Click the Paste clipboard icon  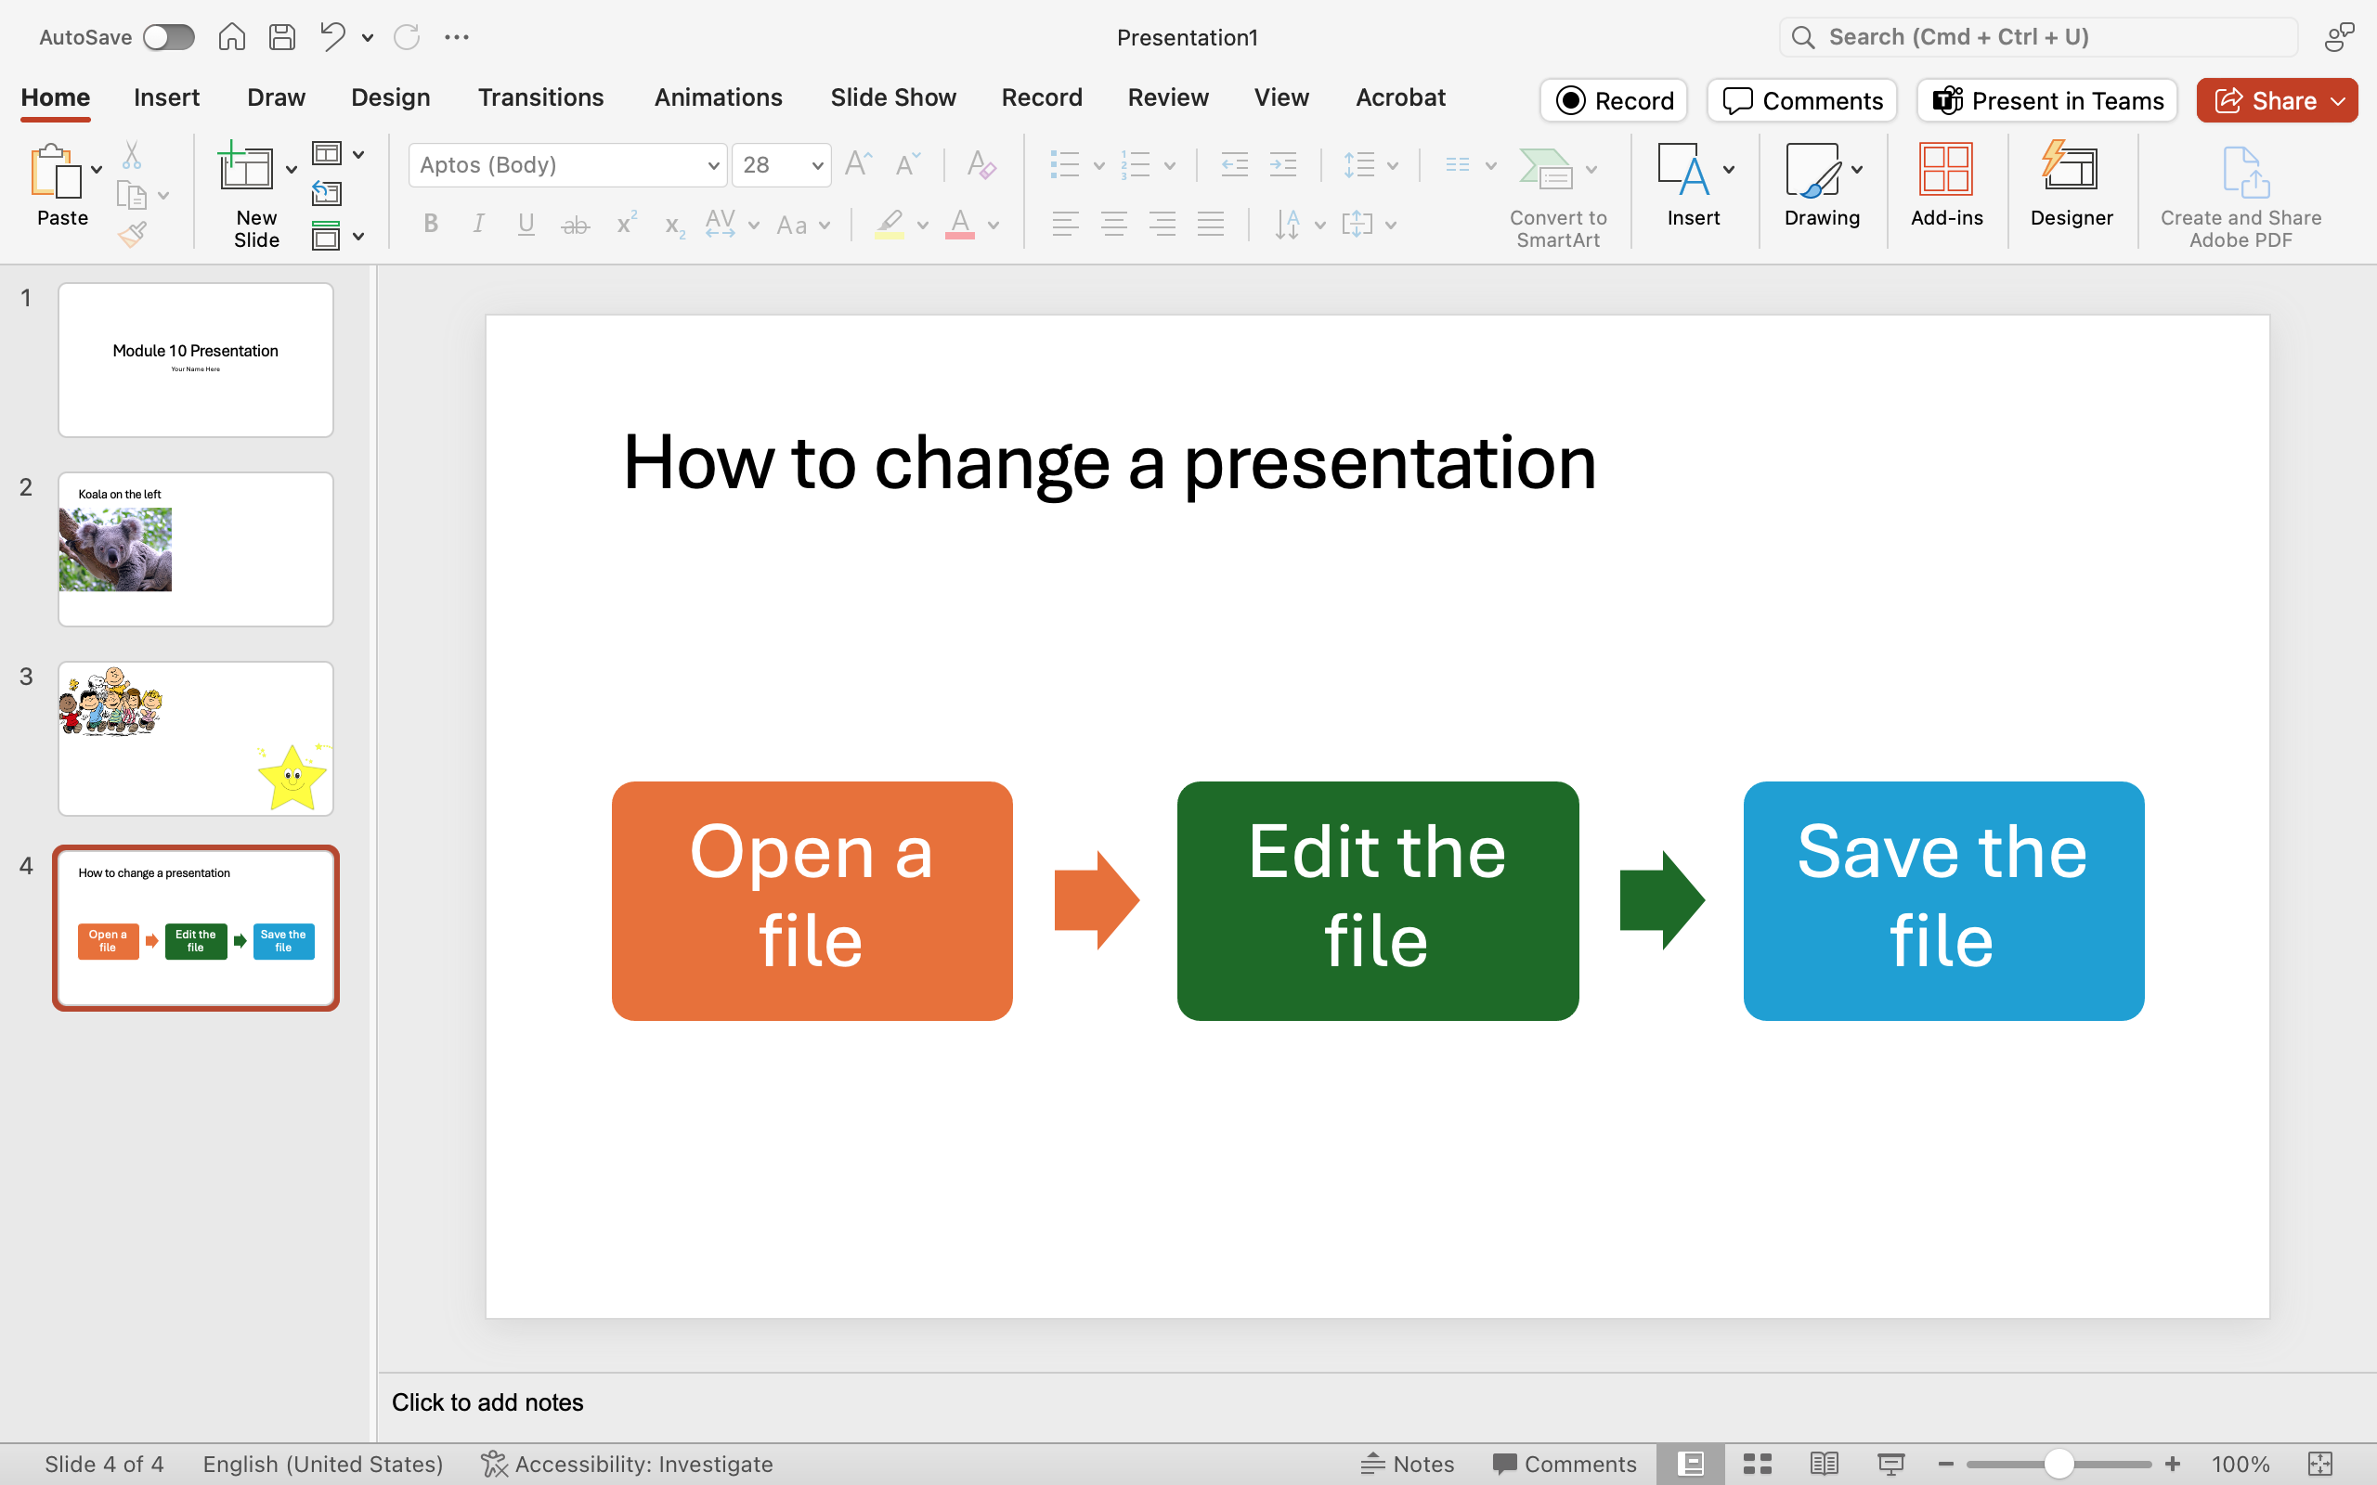point(55,172)
